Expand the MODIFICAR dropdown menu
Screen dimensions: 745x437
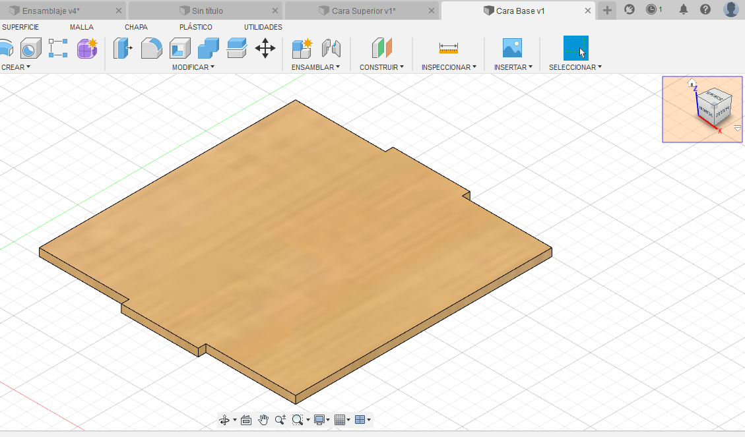pyautogui.click(x=193, y=67)
